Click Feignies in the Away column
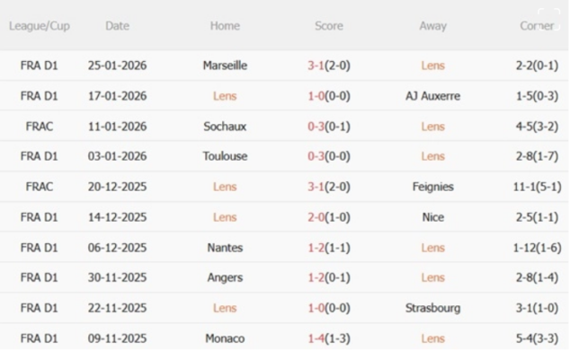The image size is (570, 359). [x=432, y=187]
